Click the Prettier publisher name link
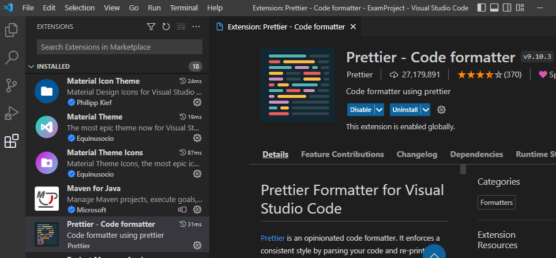 pyautogui.click(x=359, y=74)
